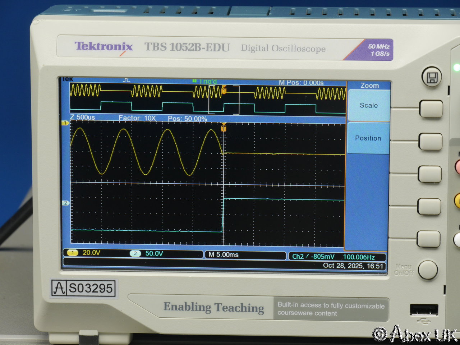Viewport: 460px width, 345px height.
Task: Toggle the round Menu On/Off button
Action: (428, 270)
